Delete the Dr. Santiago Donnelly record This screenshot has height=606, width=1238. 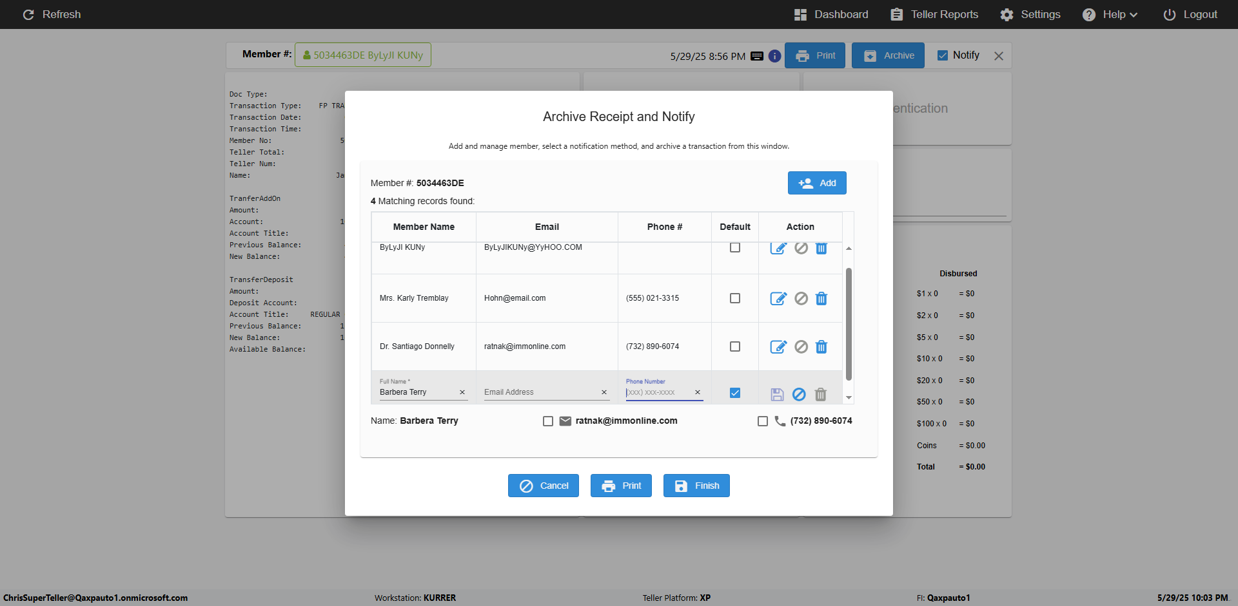pyautogui.click(x=821, y=347)
